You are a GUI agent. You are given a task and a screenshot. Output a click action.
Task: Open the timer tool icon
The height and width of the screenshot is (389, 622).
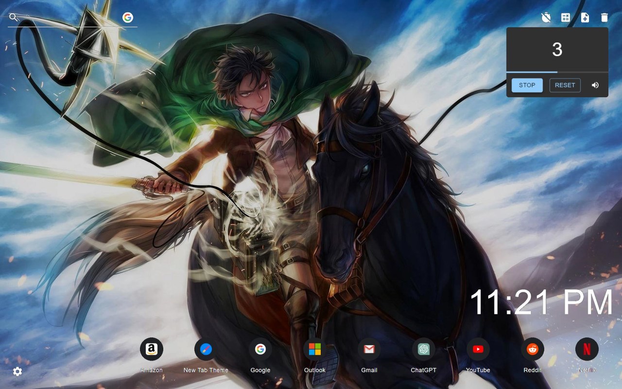[x=546, y=18]
